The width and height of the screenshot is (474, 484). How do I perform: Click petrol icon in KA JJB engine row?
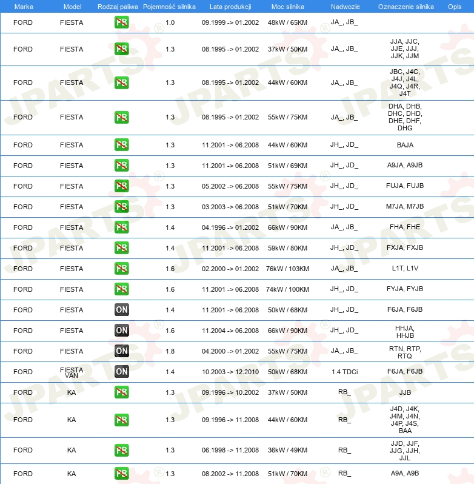click(x=121, y=392)
